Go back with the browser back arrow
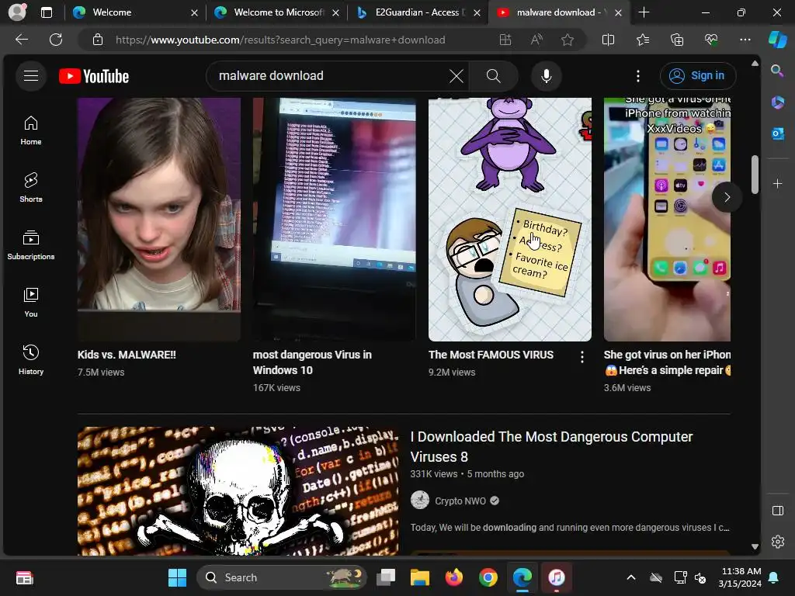This screenshot has width=795, height=596. [22, 40]
